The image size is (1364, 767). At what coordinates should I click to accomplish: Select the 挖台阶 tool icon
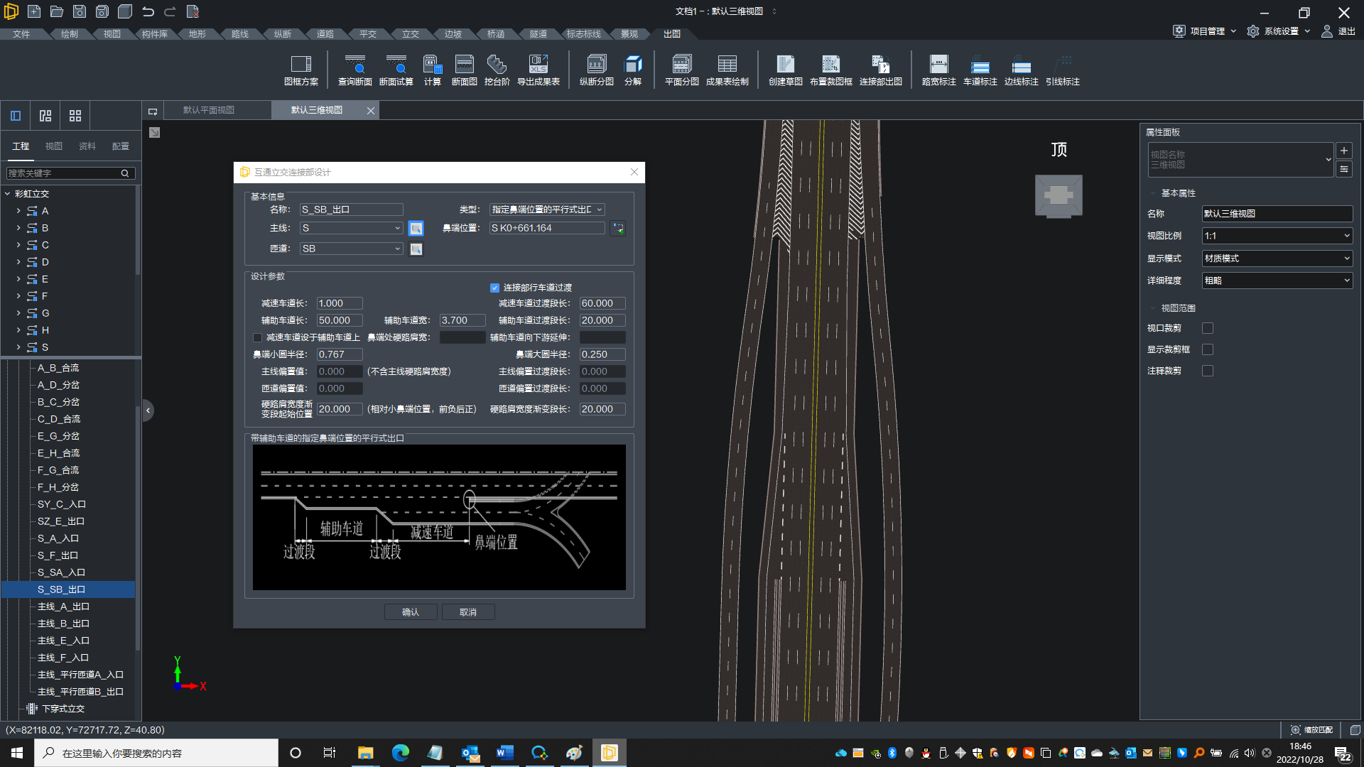pyautogui.click(x=497, y=70)
